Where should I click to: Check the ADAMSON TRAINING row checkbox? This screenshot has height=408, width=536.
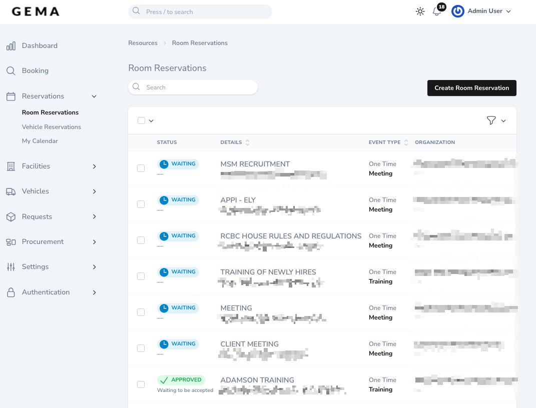[x=141, y=384]
